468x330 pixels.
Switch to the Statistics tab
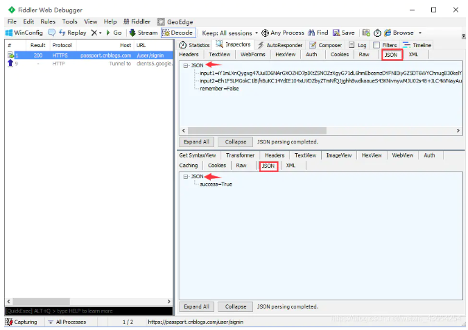(x=194, y=45)
